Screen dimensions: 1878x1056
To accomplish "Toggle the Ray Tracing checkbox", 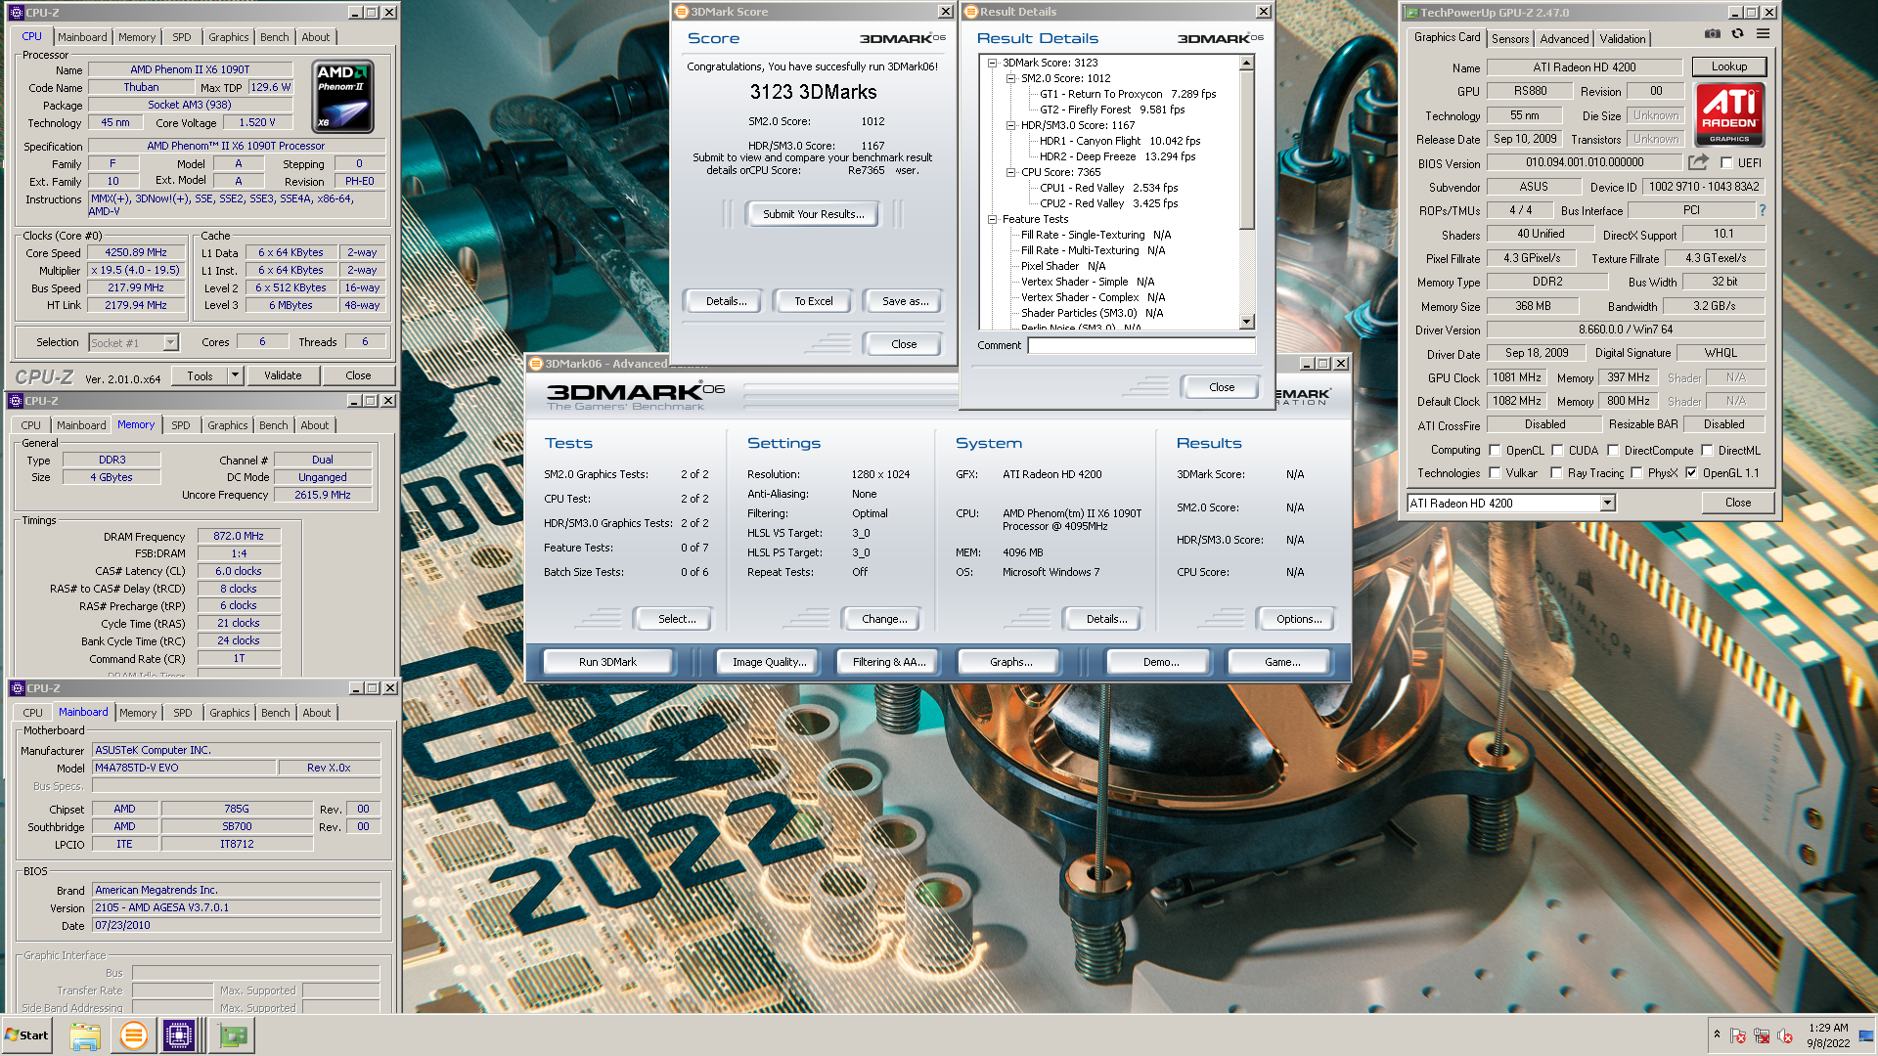I will [x=1556, y=473].
